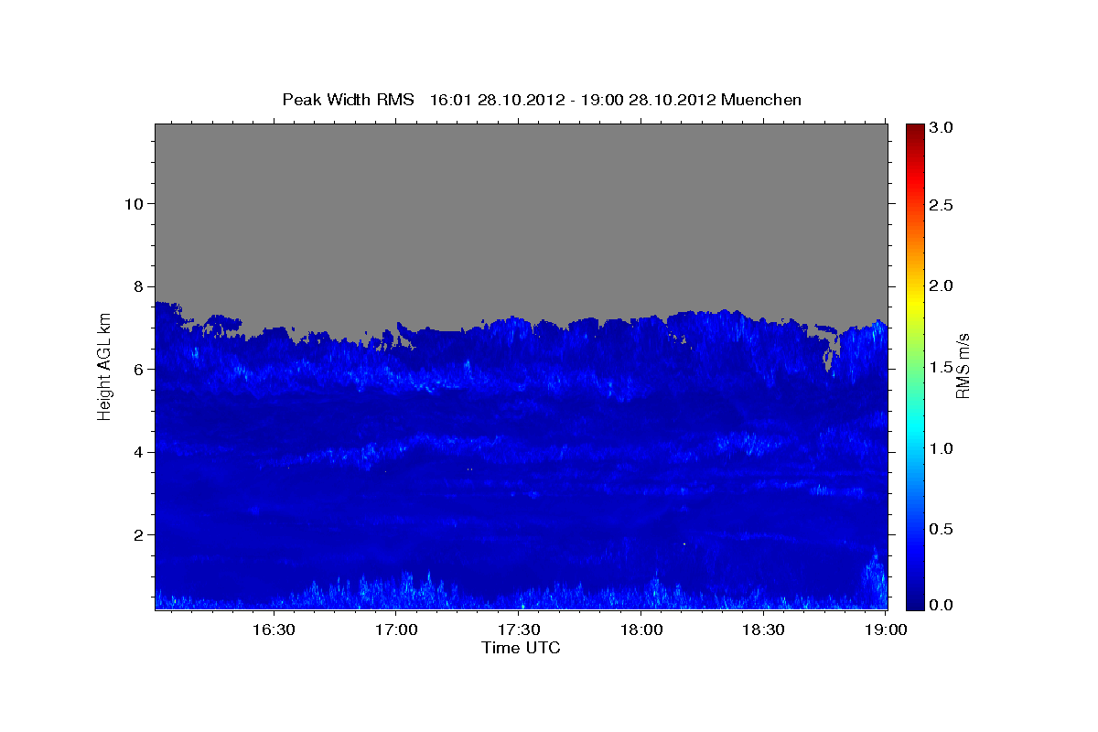This screenshot has height=732, width=1098.
Task: Click the colorbar value 2.5
Action: coord(942,205)
